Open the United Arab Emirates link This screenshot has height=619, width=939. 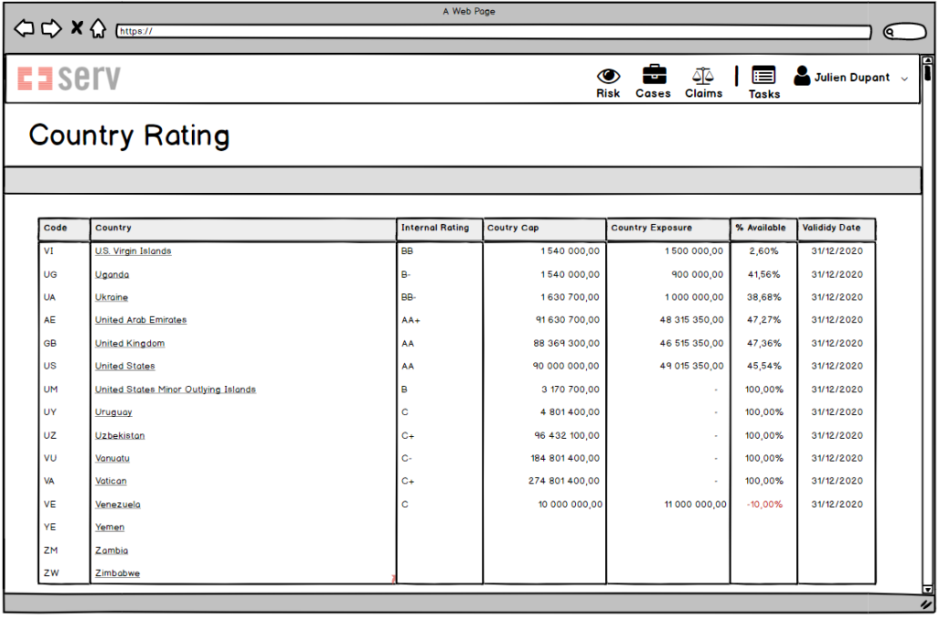click(x=141, y=320)
